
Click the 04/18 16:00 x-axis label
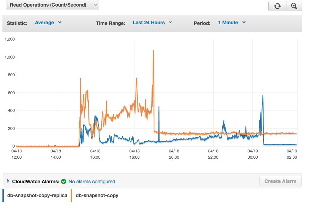pyautogui.click(x=95, y=154)
